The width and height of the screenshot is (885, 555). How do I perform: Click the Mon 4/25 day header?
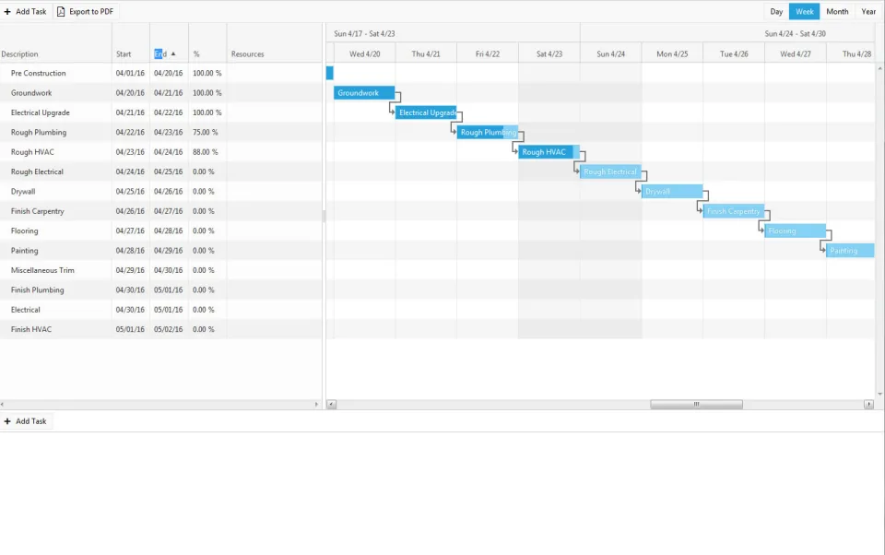(x=672, y=53)
